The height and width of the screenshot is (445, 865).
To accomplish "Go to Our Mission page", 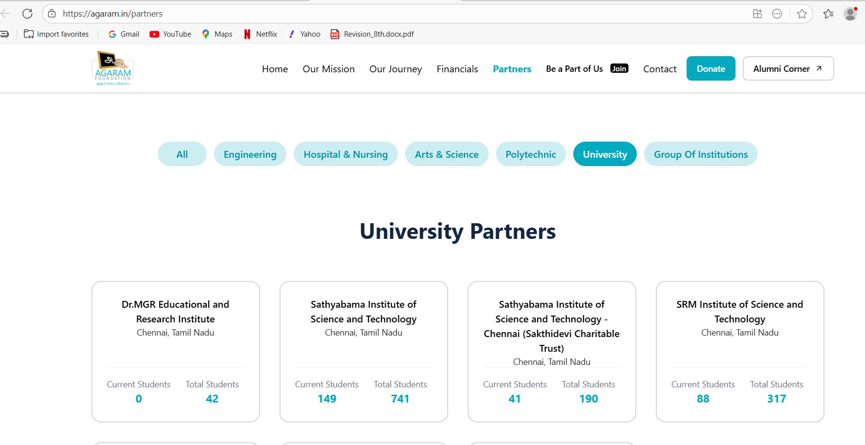I will pyautogui.click(x=328, y=69).
